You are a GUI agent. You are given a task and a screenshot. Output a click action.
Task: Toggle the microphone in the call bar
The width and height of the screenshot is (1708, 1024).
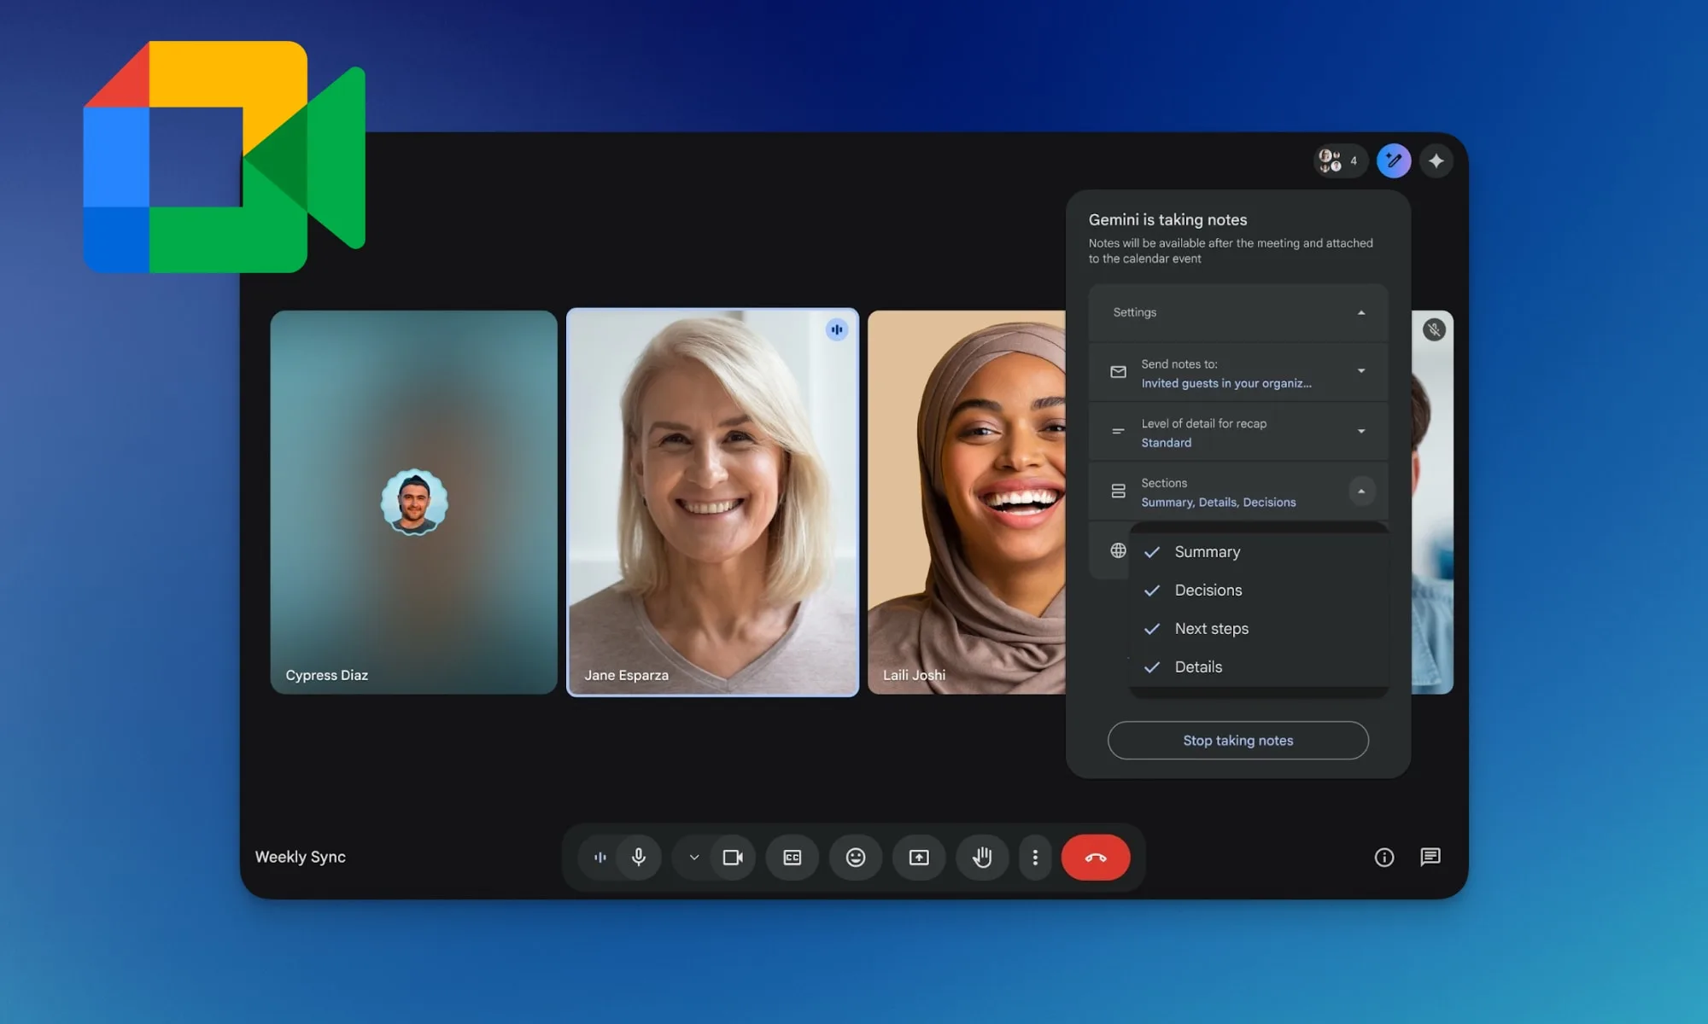point(638,857)
